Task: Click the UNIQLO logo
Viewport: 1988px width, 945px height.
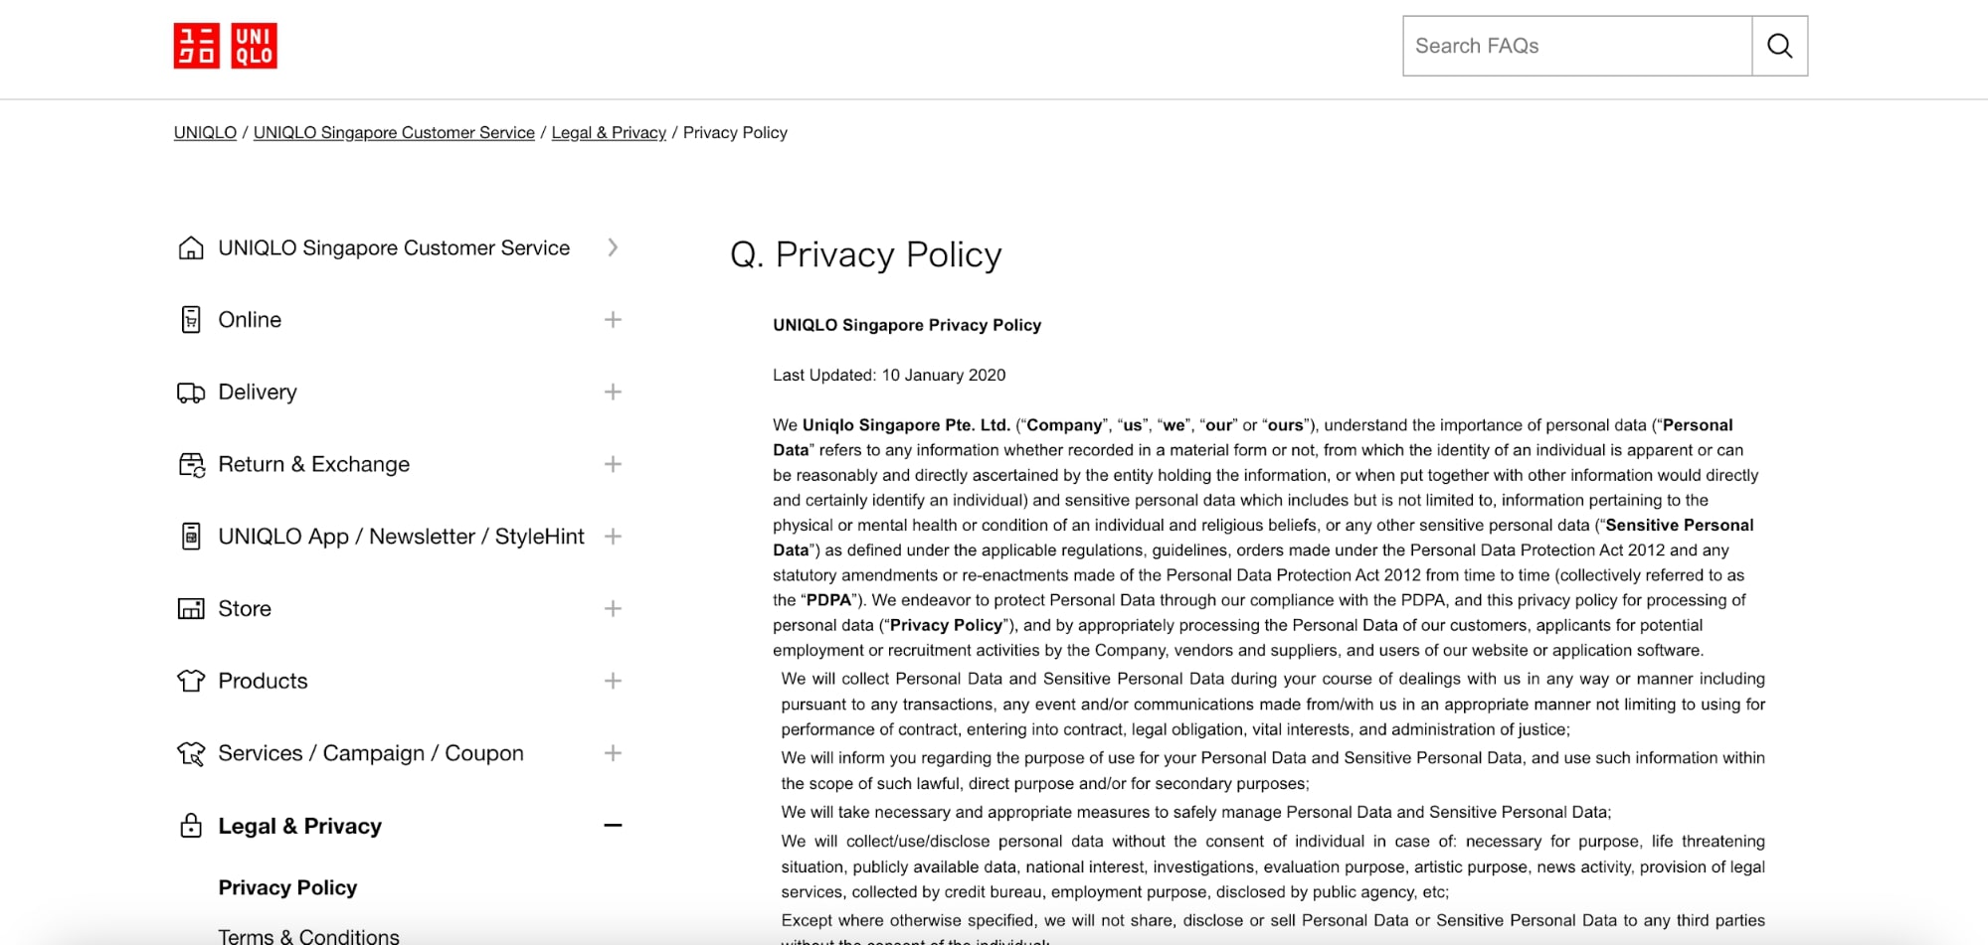Action: click(226, 46)
